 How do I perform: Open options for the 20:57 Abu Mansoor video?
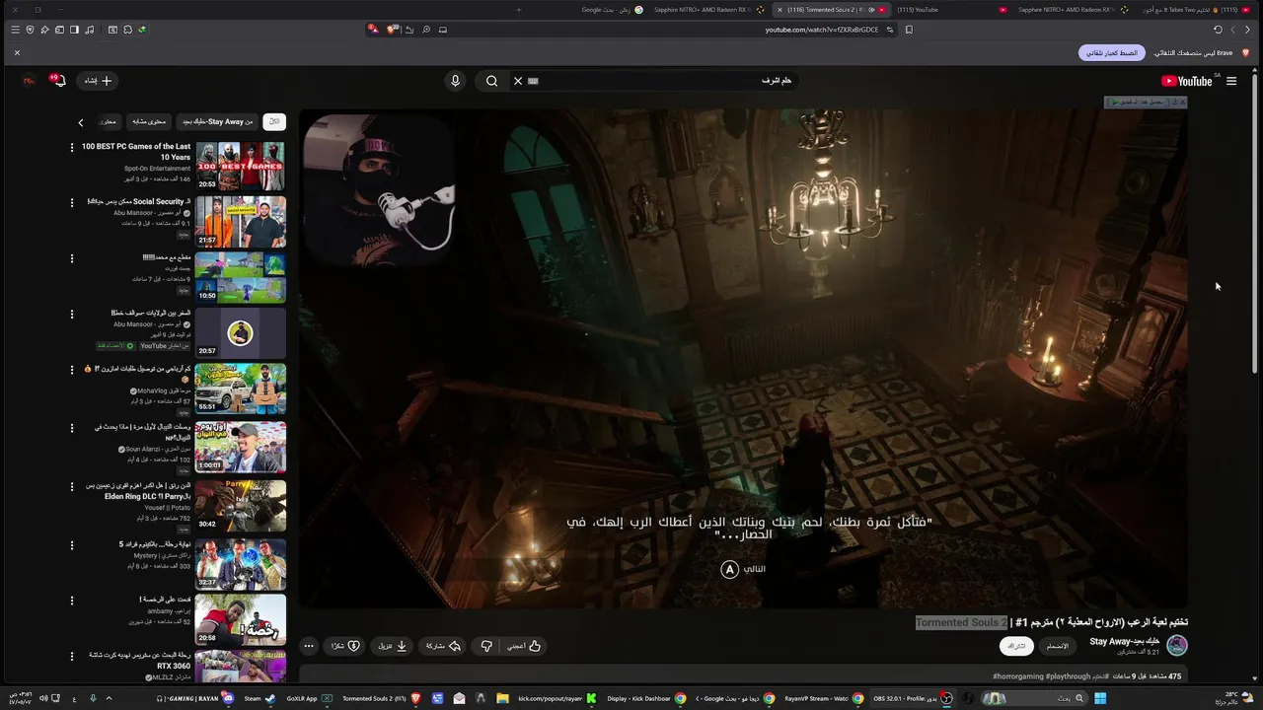point(71,314)
